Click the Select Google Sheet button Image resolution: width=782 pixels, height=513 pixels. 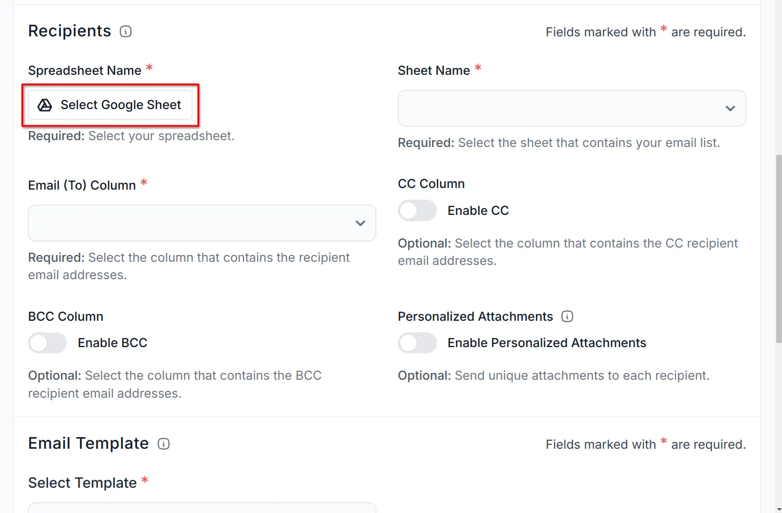(111, 105)
